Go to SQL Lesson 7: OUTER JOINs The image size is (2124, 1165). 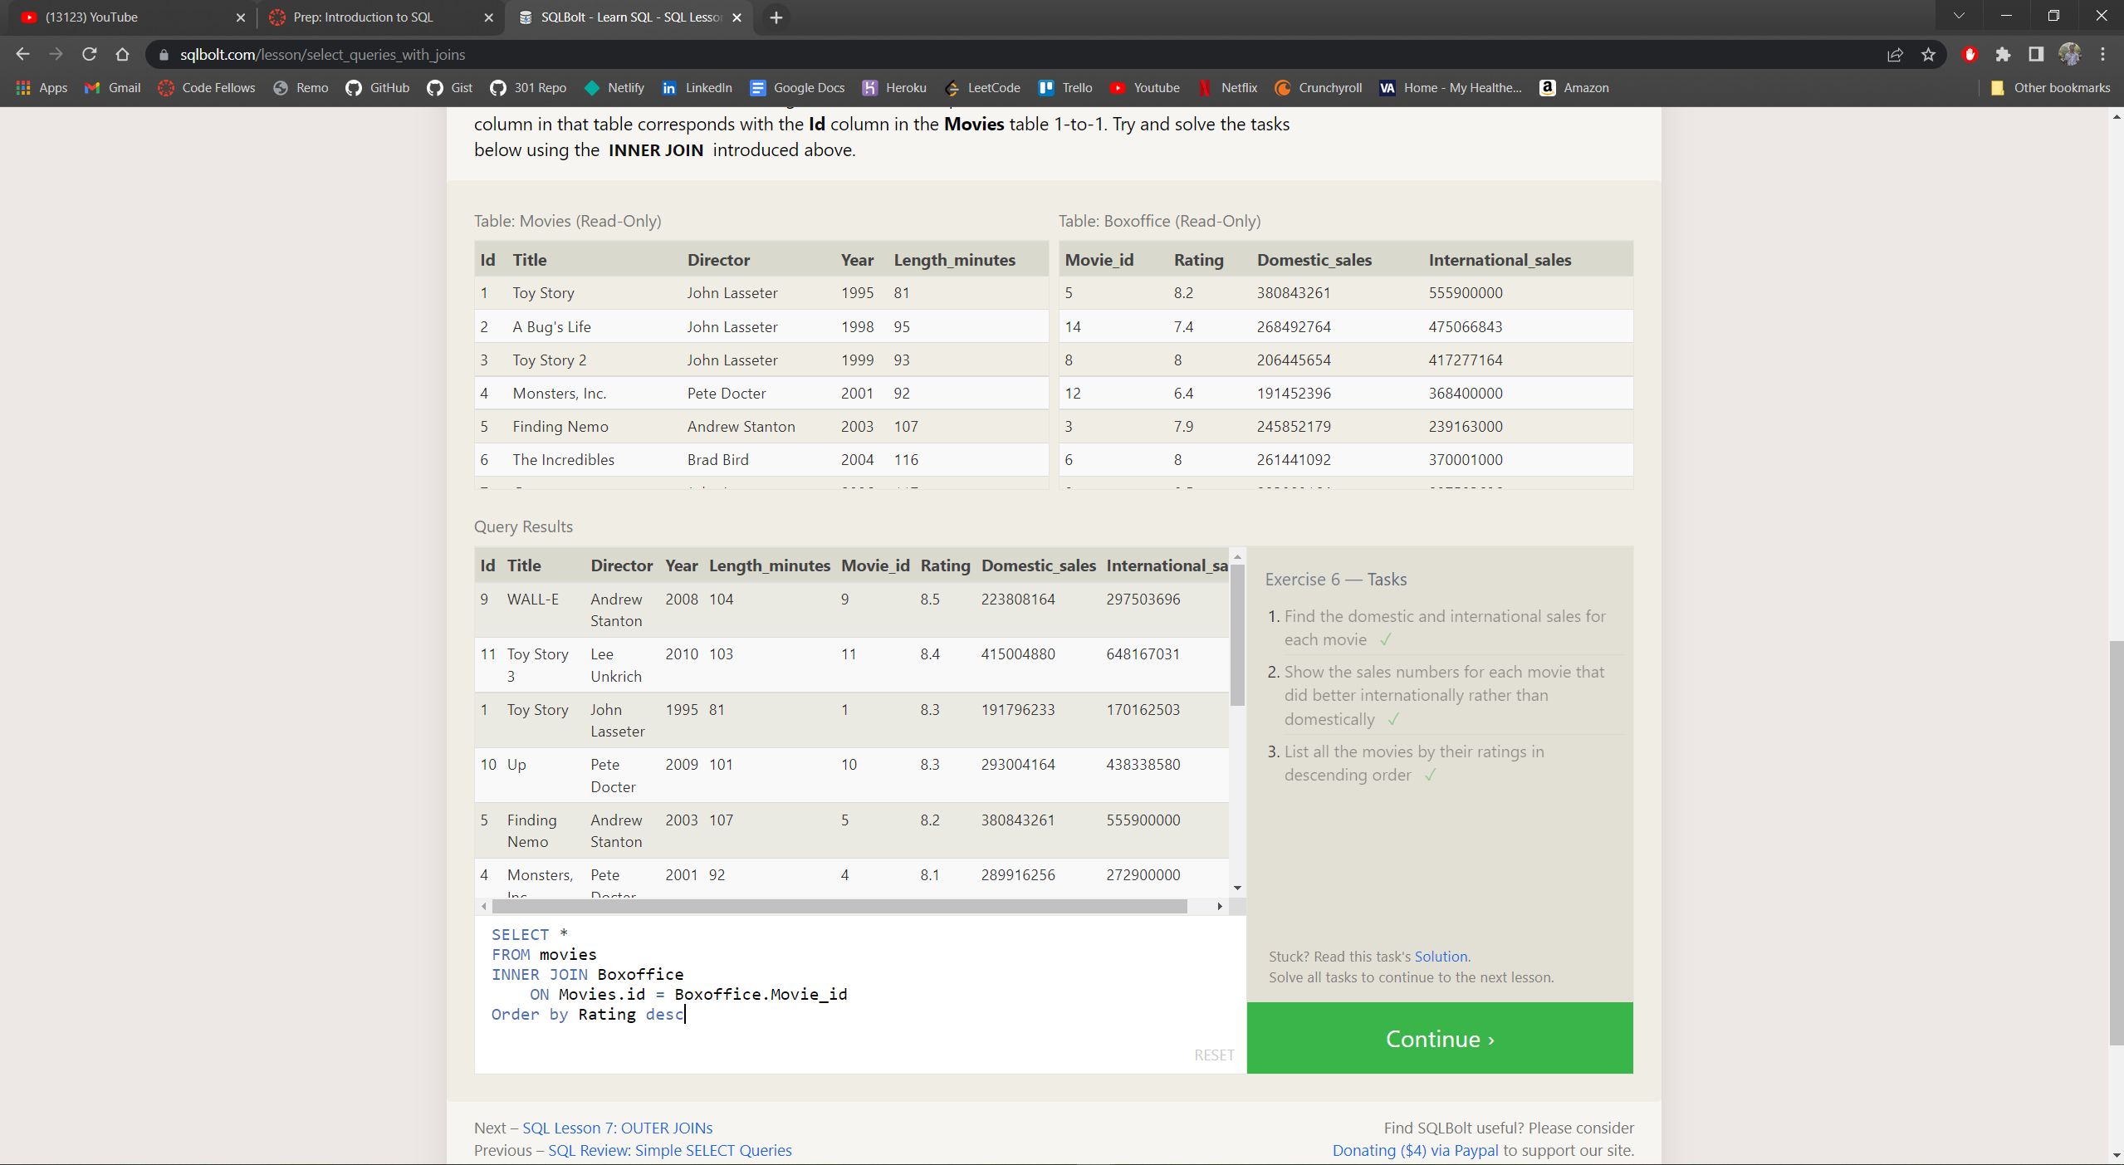(x=617, y=1128)
